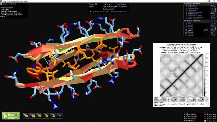
Task: Click the S-keyed green arrow tool icon
Action: point(53,116)
